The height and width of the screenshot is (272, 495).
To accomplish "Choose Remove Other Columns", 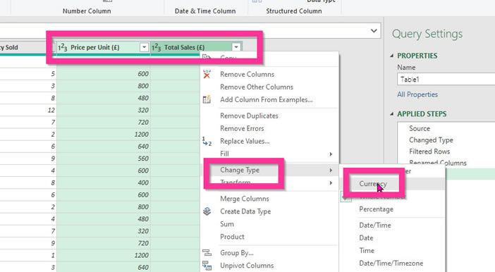I will 257,87.
